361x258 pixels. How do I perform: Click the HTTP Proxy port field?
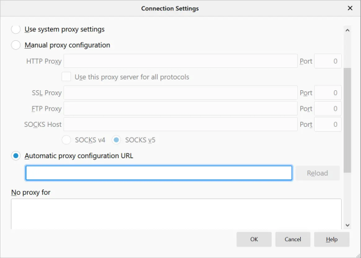[328, 61]
